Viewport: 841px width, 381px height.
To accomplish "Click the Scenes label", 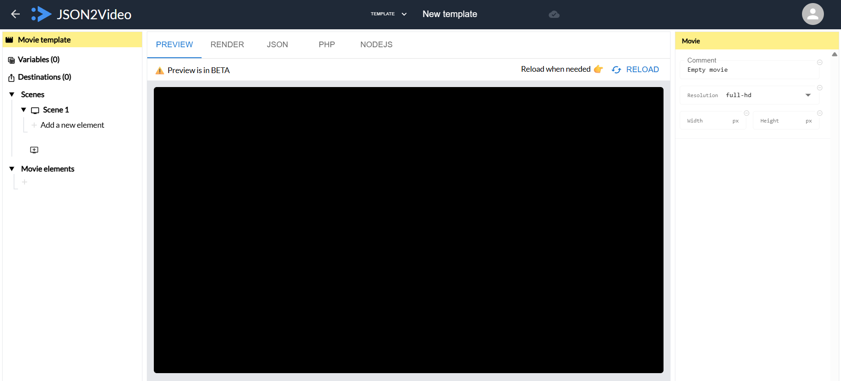I will click(32, 94).
